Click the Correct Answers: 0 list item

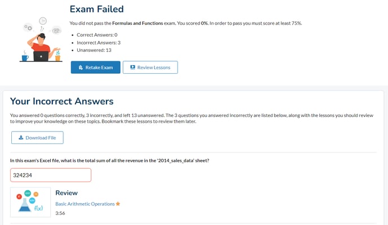(x=97, y=35)
